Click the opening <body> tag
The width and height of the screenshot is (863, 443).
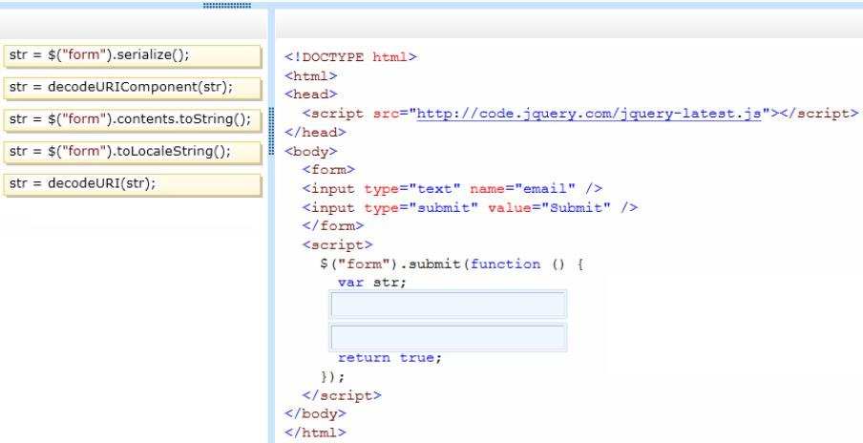(x=311, y=152)
